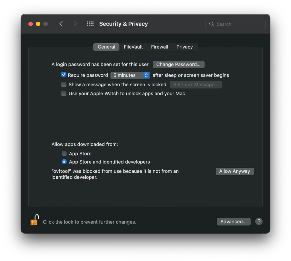Open the 5 minutes password delay dropdown
291x261 pixels.
click(130, 75)
